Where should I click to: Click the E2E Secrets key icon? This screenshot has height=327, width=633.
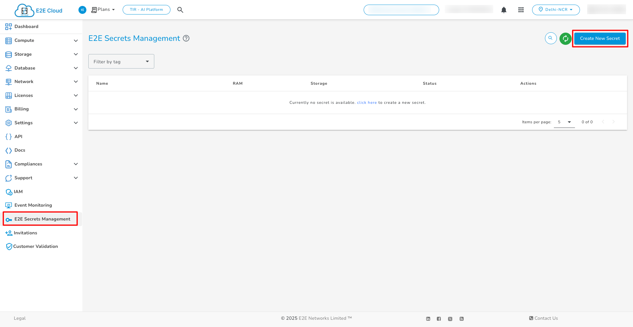[x=9, y=220]
